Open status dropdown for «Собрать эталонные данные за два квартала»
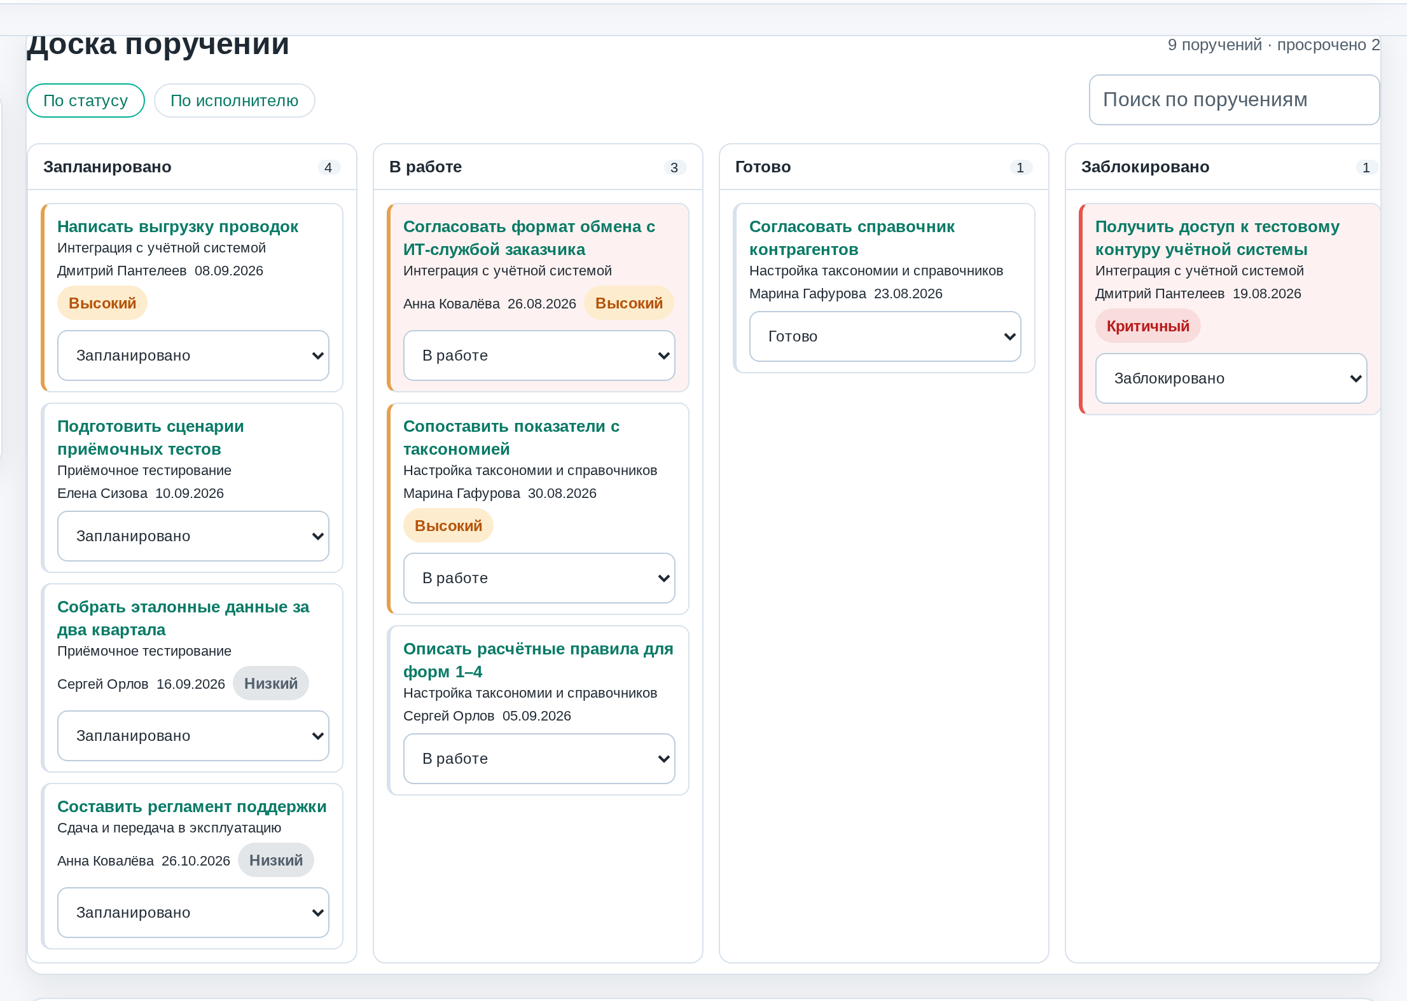This screenshot has width=1407, height=1001. (193, 736)
